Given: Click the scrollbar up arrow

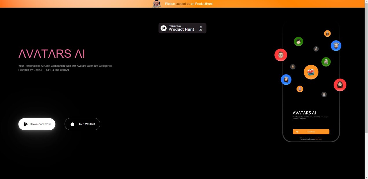Looking at the screenshot, I should coord(366,2).
